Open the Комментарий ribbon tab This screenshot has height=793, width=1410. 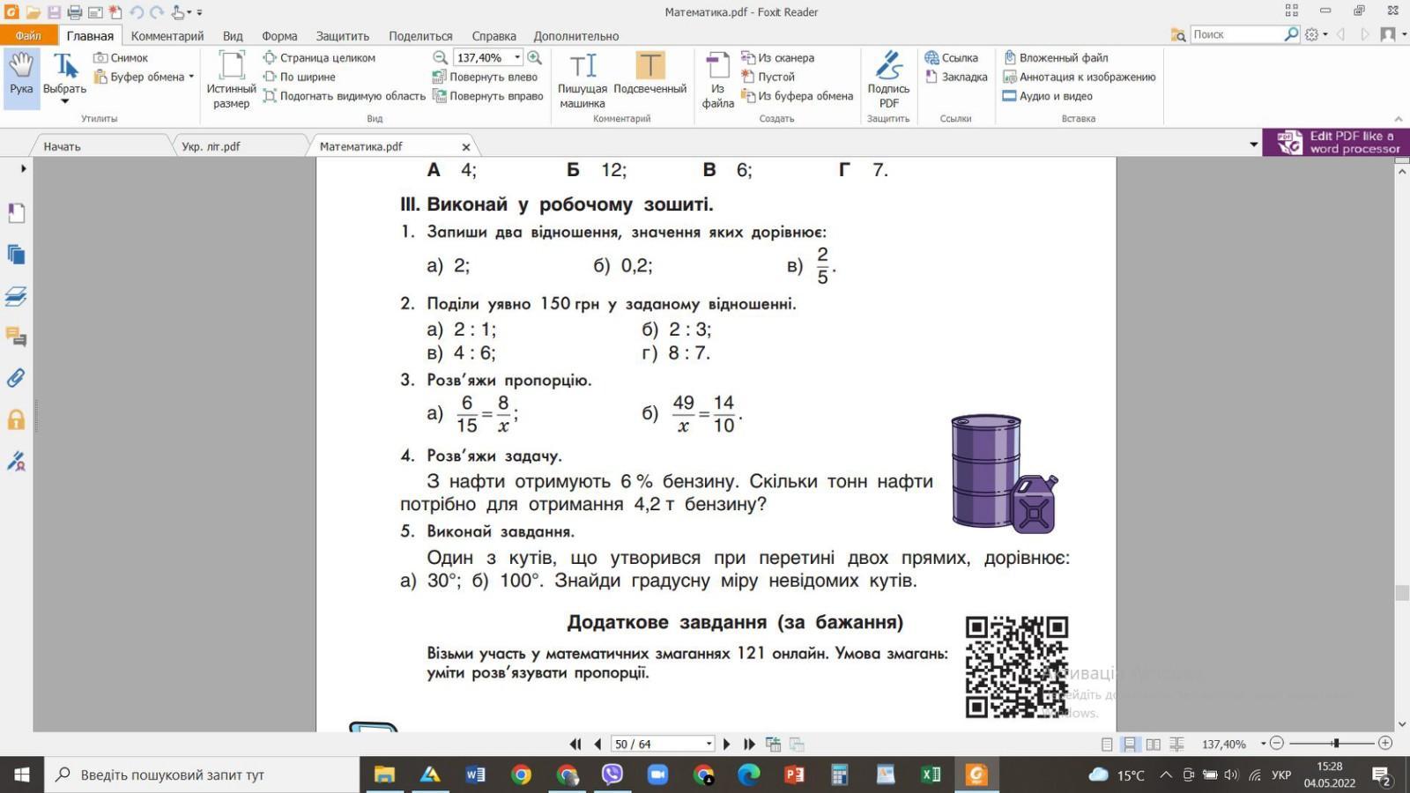pos(167,36)
